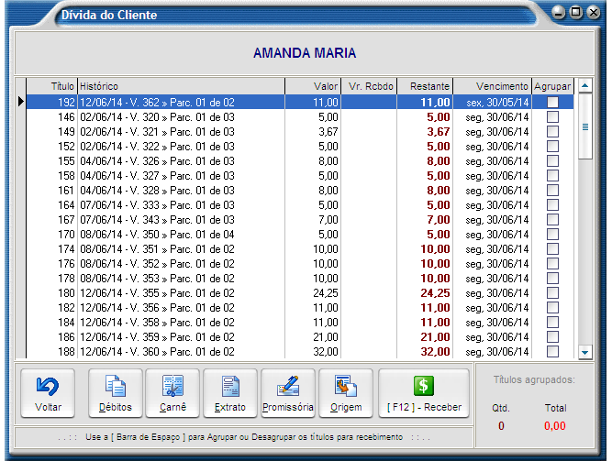The image size is (612, 461).
Task: Click the Origem button label
Action: coord(346,407)
